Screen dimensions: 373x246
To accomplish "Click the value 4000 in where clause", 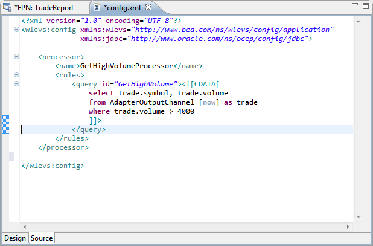I will (186, 111).
